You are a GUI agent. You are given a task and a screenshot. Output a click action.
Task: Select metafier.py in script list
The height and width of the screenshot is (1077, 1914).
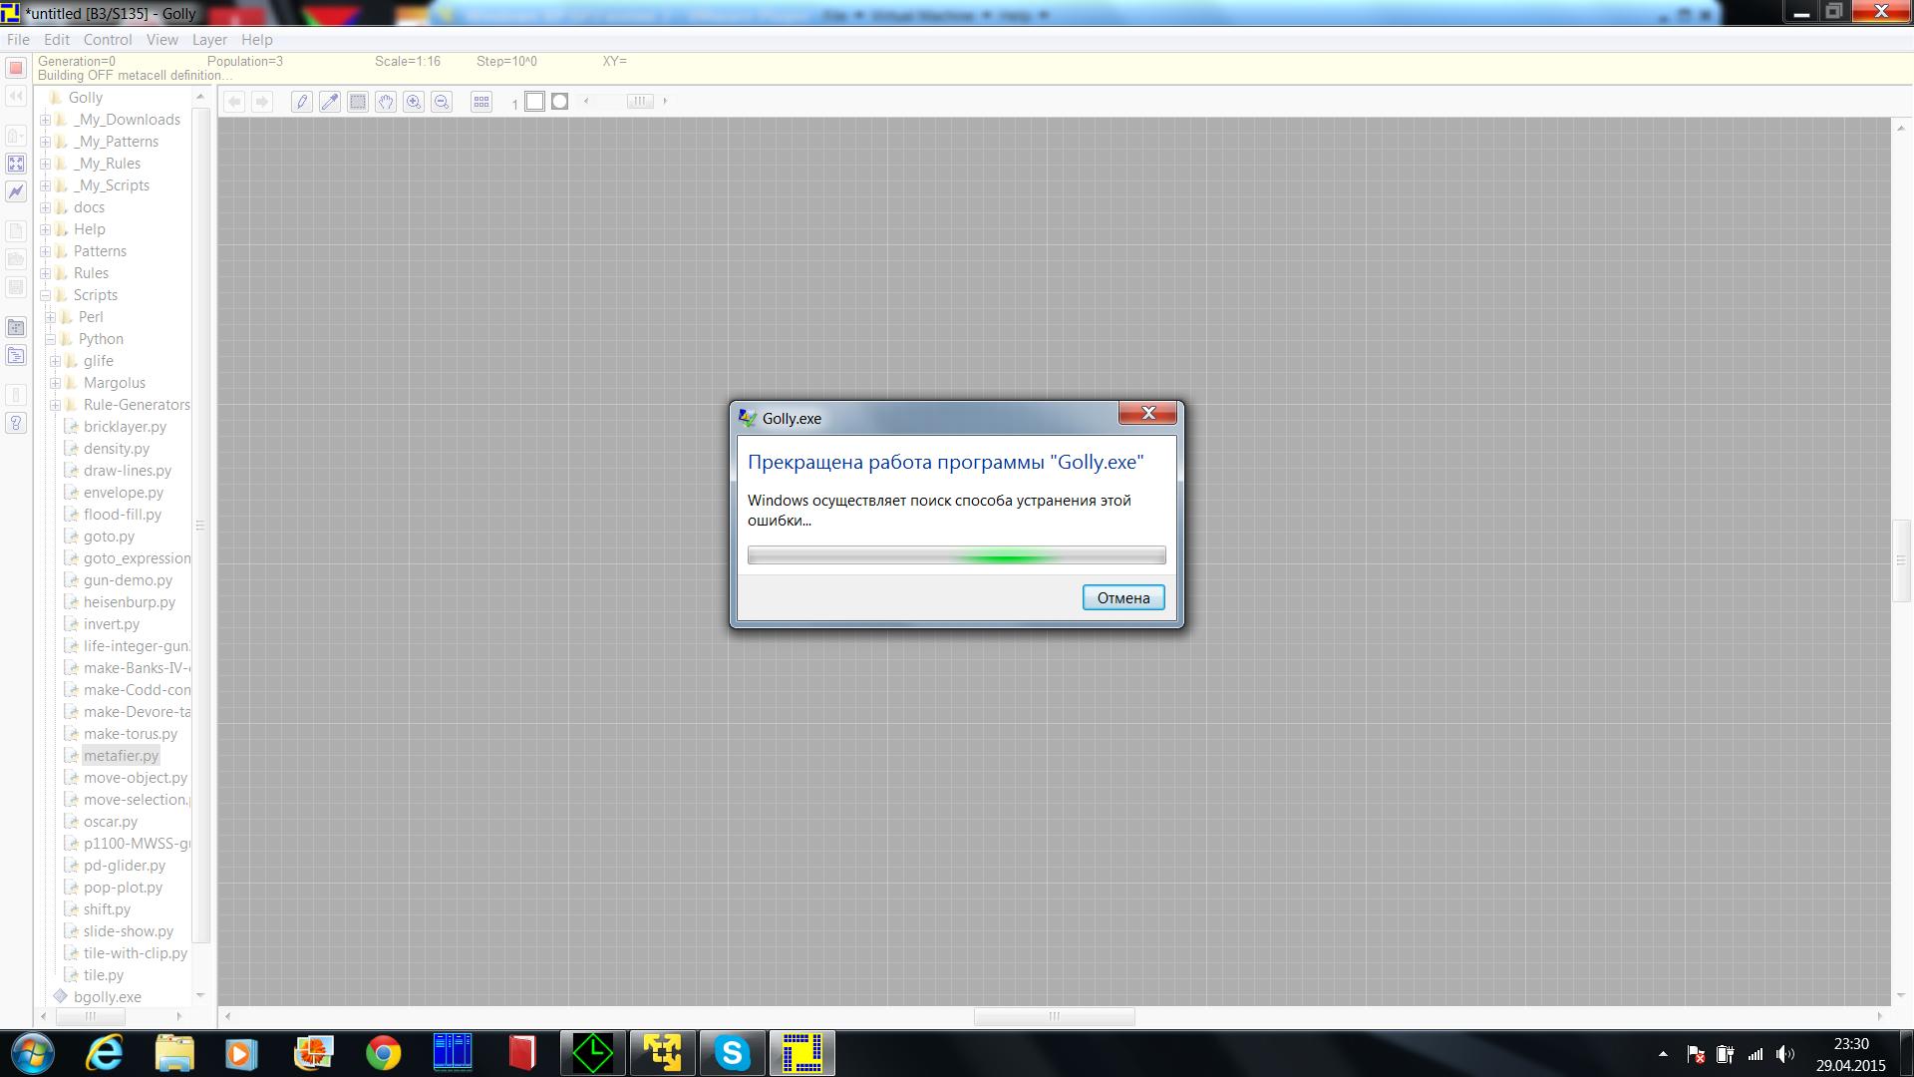pyautogui.click(x=121, y=756)
